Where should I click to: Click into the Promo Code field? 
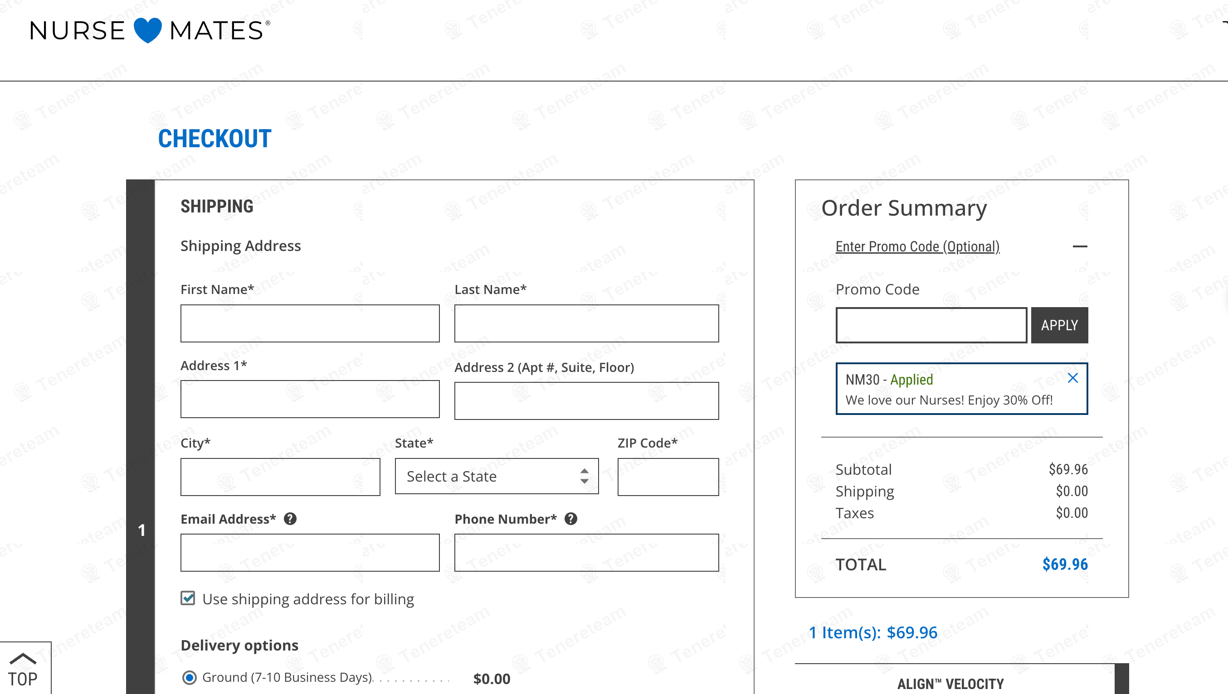coord(931,325)
